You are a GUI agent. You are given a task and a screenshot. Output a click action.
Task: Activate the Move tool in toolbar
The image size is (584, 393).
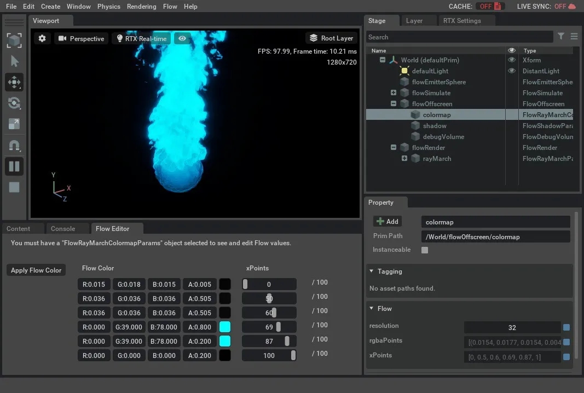14,82
